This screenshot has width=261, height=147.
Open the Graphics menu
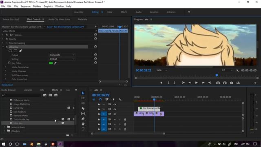[48, 7]
